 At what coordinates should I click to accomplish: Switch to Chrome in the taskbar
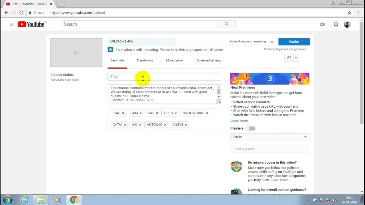click(74, 200)
